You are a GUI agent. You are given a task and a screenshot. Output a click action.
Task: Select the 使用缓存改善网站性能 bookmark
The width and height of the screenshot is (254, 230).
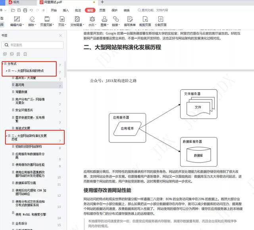[x=30, y=165]
